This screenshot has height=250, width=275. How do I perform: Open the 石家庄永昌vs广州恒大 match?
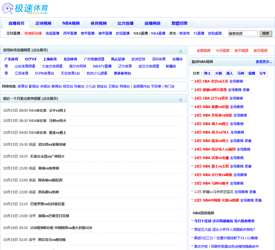47,156
